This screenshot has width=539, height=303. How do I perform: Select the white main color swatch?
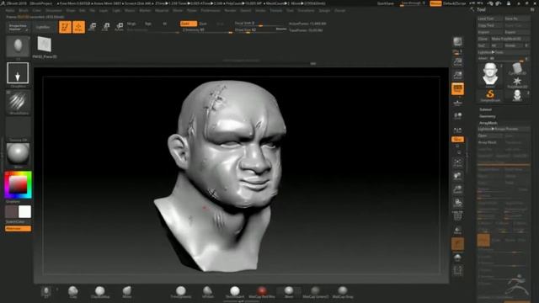click(x=24, y=212)
